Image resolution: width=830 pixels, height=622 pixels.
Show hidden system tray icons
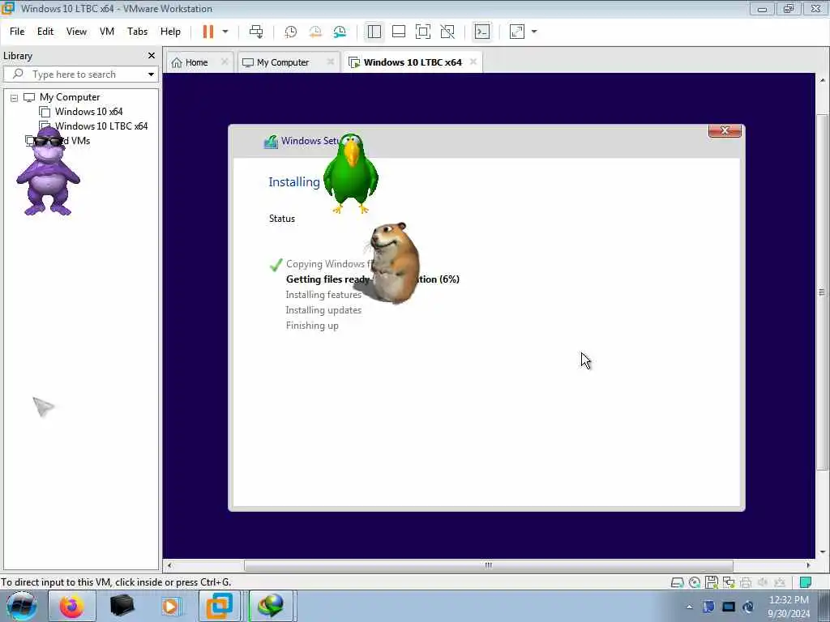(689, 607)
